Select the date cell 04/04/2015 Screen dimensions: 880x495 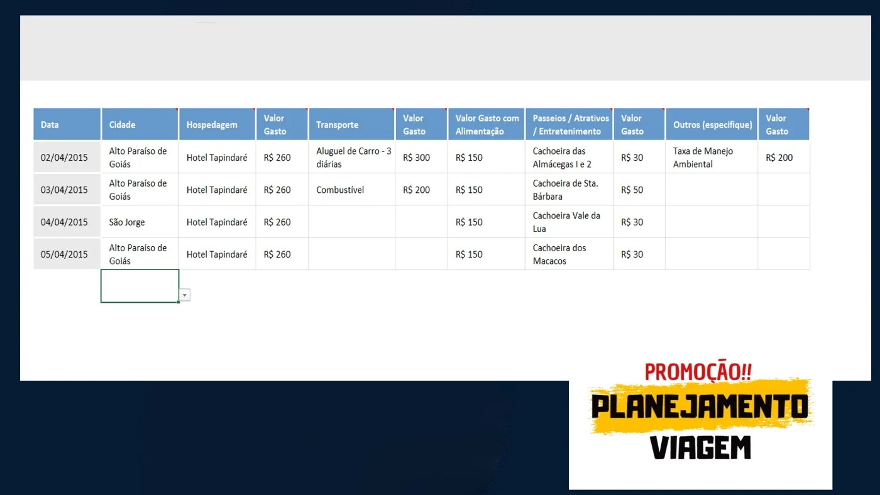pos(67,222)
